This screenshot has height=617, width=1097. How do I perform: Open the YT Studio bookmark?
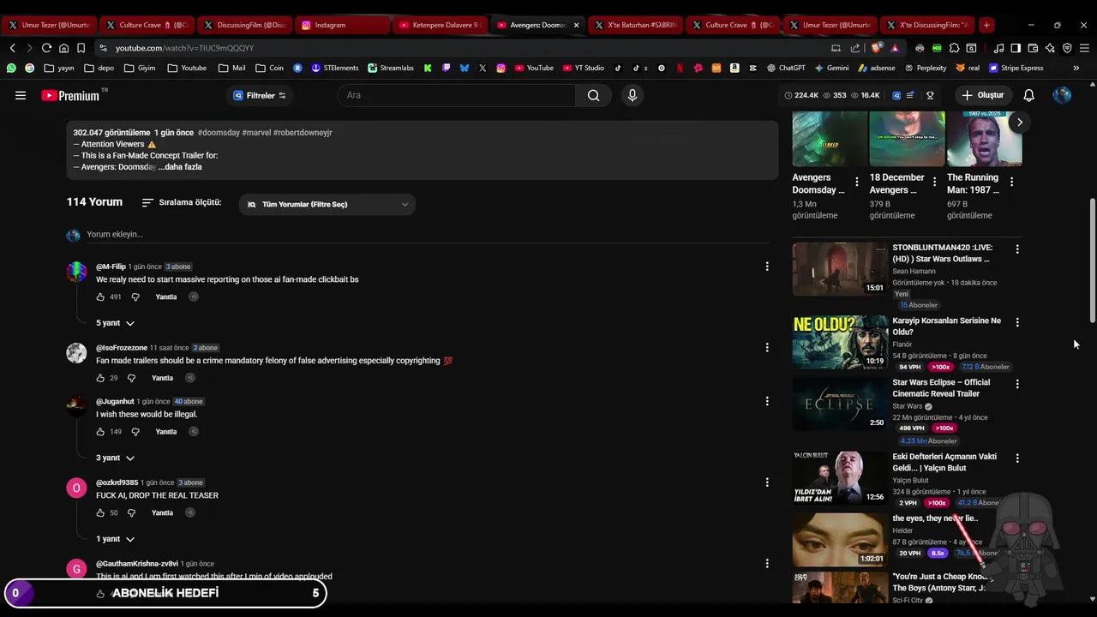pyautogui.click(x=584, y=68)
